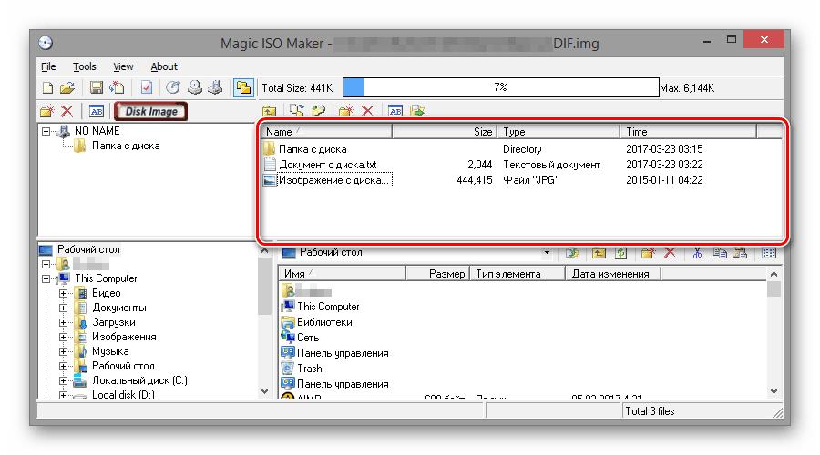Expand the Локальный диск (C:) node
Screen dimensions: 820x455
pyautogui.click(x=63, y=380)
